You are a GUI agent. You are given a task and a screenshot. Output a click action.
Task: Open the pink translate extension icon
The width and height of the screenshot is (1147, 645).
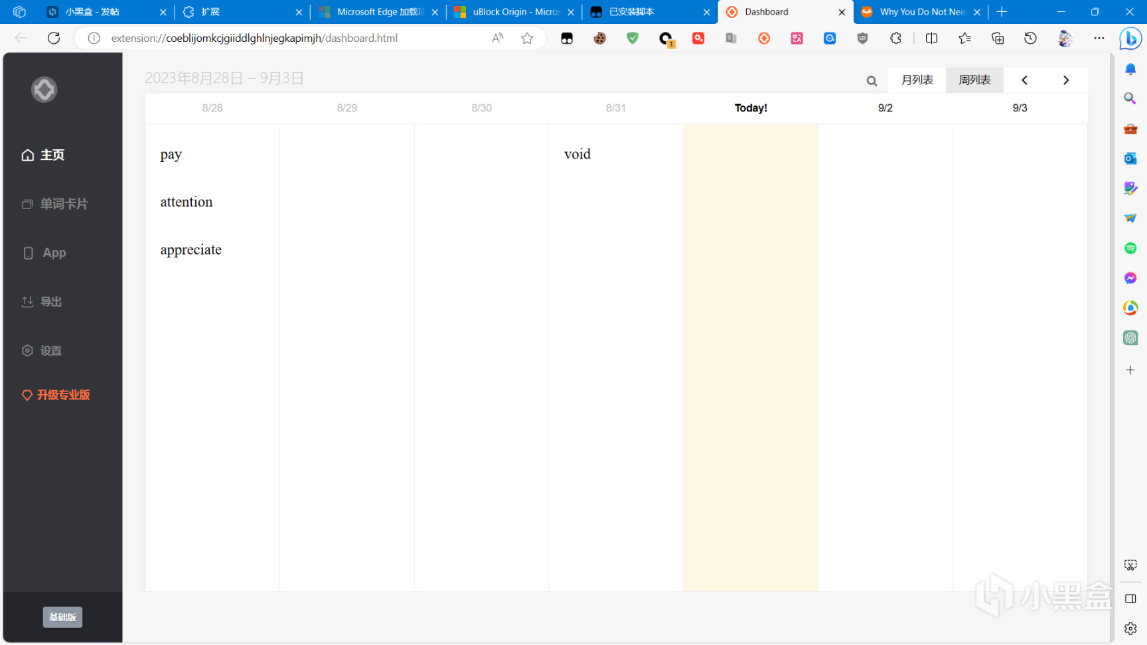click(x=797, y=38)
